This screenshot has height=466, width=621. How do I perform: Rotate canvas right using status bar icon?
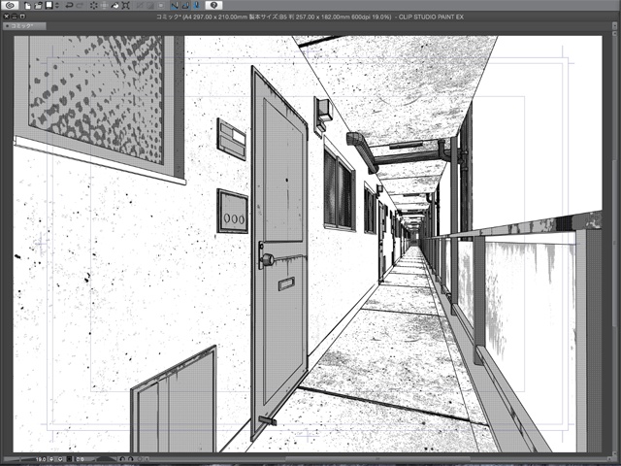(x=131, y=459)
